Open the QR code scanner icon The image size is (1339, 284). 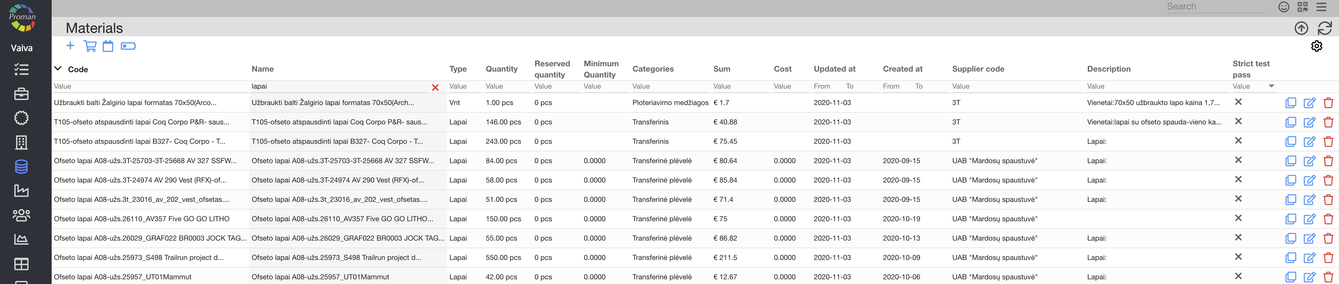pyautogui.click(x=1302, y=7)
